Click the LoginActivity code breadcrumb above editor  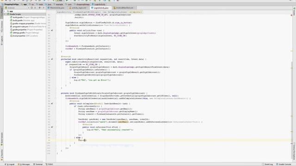[64, 12]
